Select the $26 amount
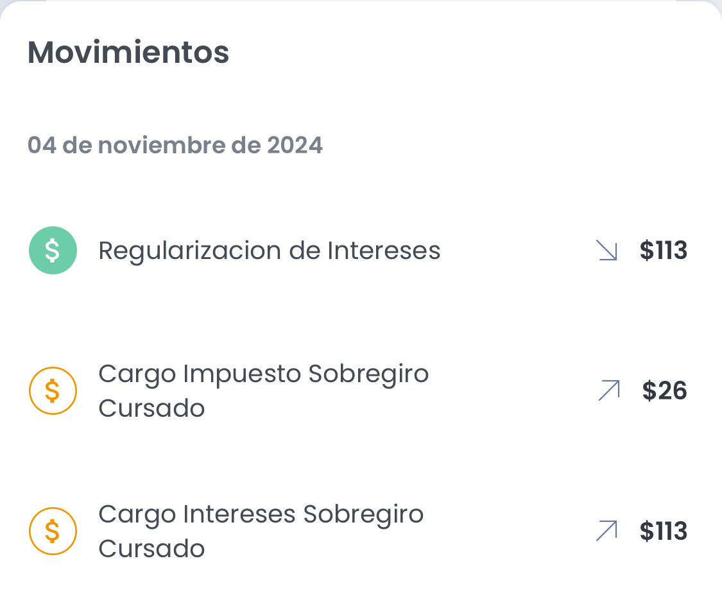 click(x=664, y=390)
